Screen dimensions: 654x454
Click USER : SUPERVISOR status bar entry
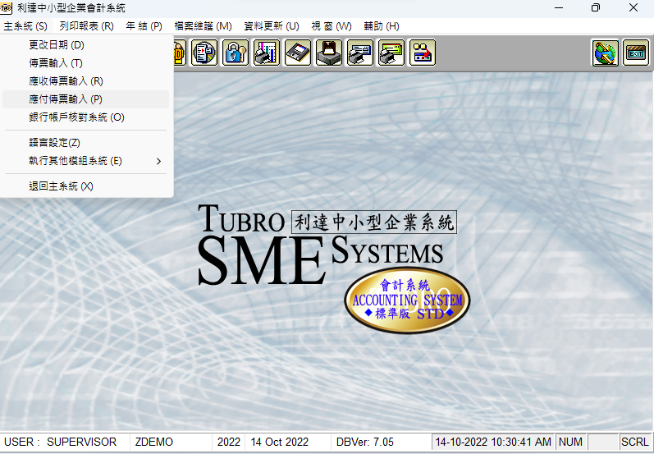(66, 442)
